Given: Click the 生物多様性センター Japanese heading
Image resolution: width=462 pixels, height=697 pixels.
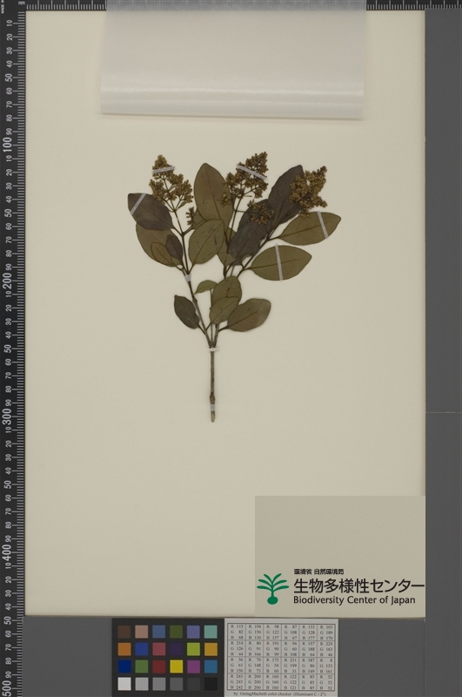Looking at the screenshot, I should (358, 585).
